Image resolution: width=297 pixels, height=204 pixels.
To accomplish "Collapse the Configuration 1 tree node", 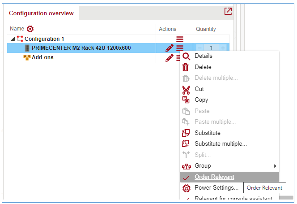I will coord(13,39).
